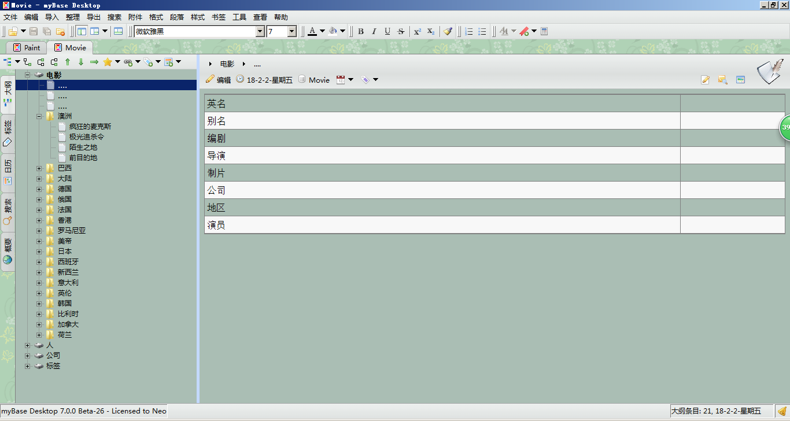Move item up with green arrow

[68, 62]
